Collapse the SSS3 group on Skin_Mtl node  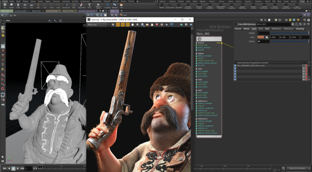point(197,90)
